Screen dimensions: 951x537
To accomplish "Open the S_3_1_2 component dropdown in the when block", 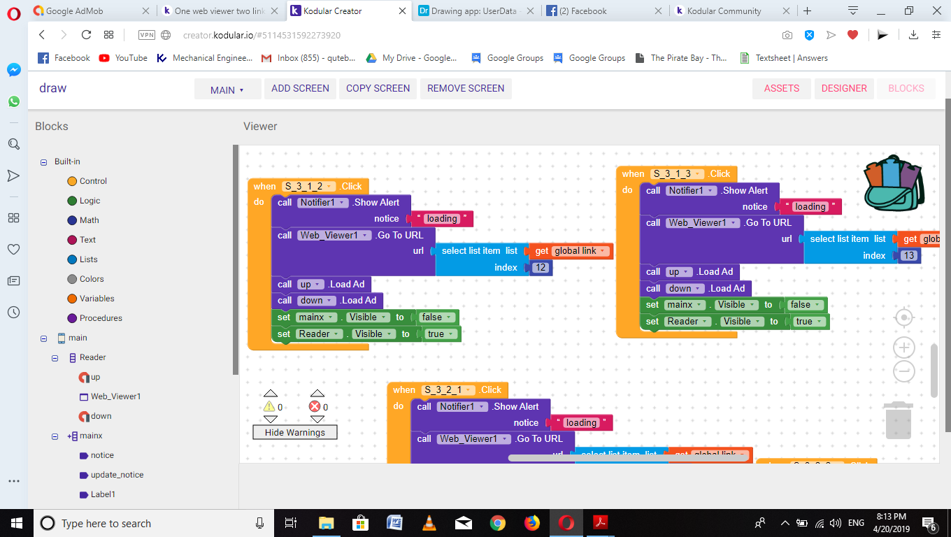I will 309,186.
